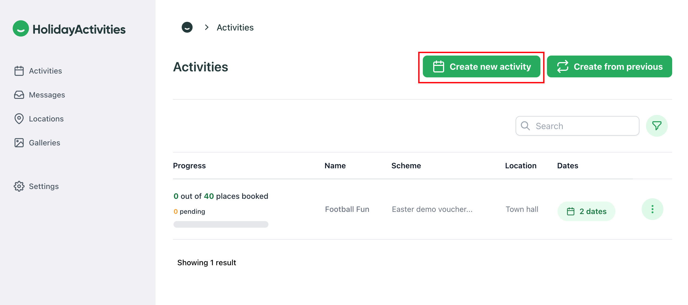Screen dimensions: 688x305
Task: Select Activities in the sidebar navigation
Action: click(45, 71)
